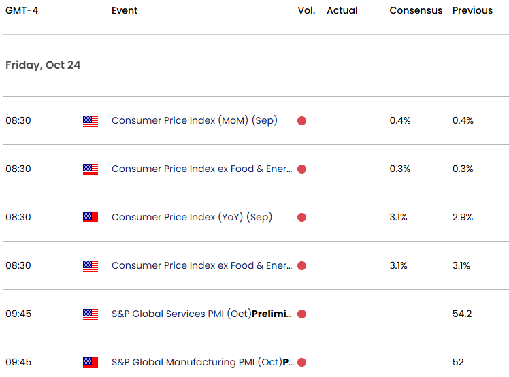Click the US flag beside Consumer Price Index (MoM)

tap(91, 120)
